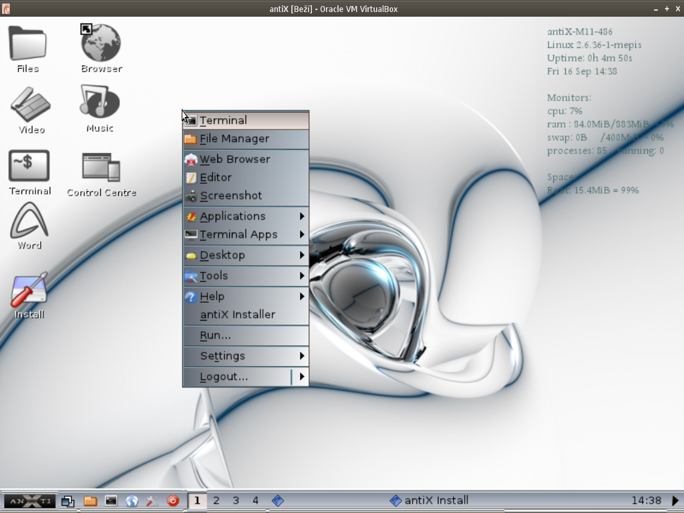Click the antiX start menu logo in the taskbar
Screen dimensions: 684x513
click(29, 501)
